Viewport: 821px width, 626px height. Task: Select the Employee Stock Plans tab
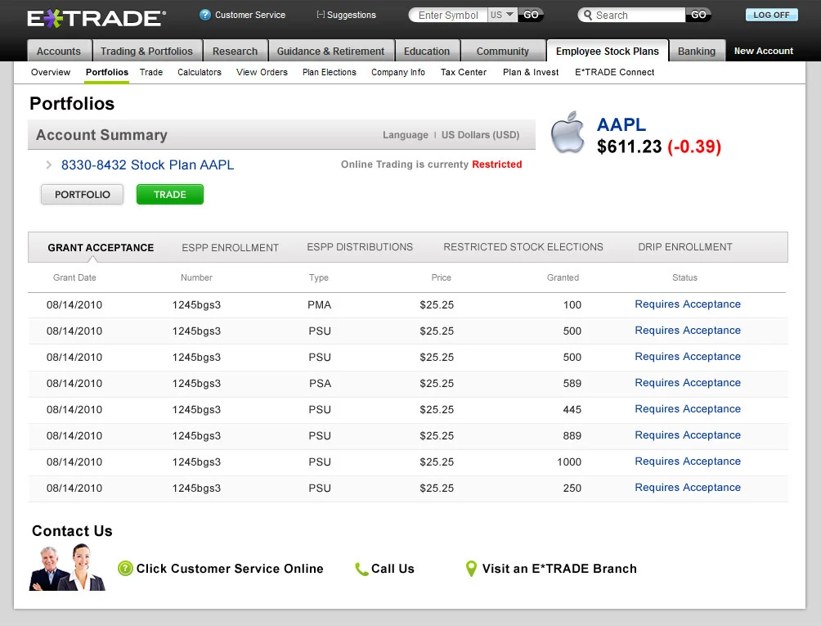608,51
